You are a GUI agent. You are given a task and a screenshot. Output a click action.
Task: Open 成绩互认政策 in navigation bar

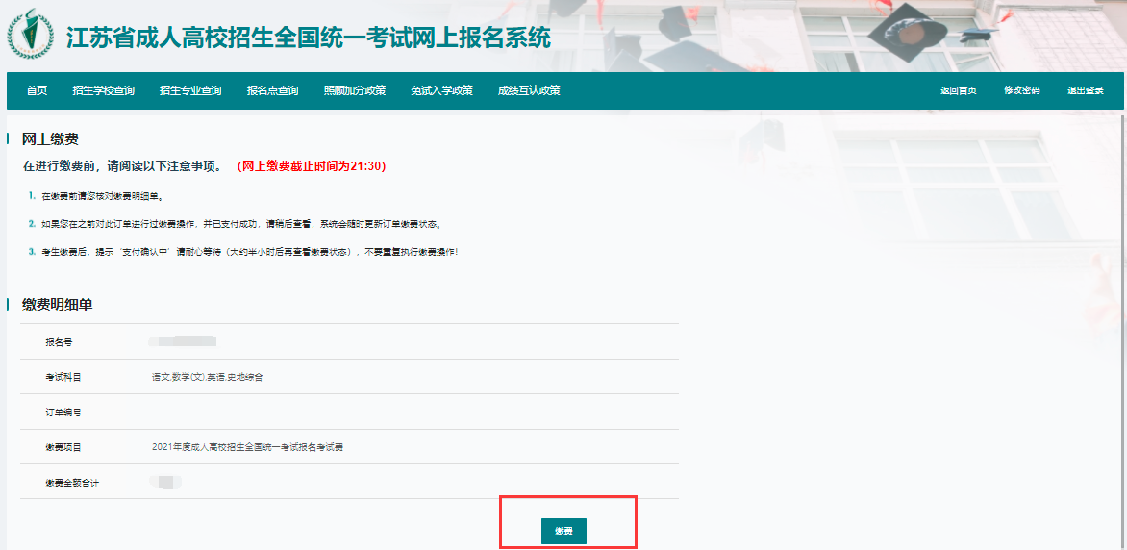528,90
